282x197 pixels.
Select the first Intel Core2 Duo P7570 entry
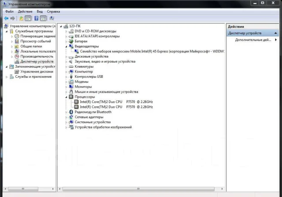[116, 102]
